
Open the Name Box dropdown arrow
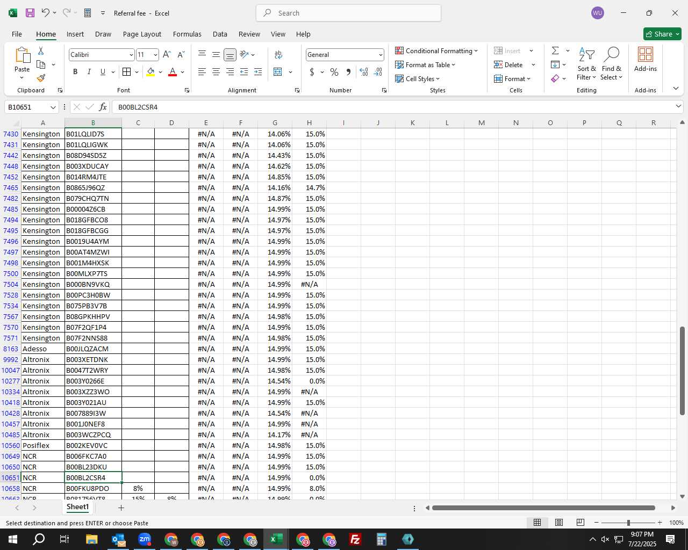click(53, 107)
